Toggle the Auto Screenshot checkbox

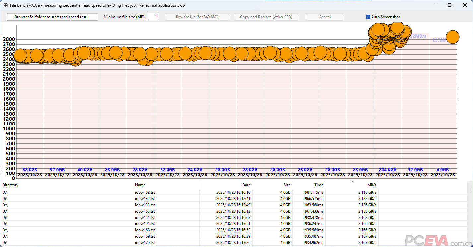click(368, 17)
